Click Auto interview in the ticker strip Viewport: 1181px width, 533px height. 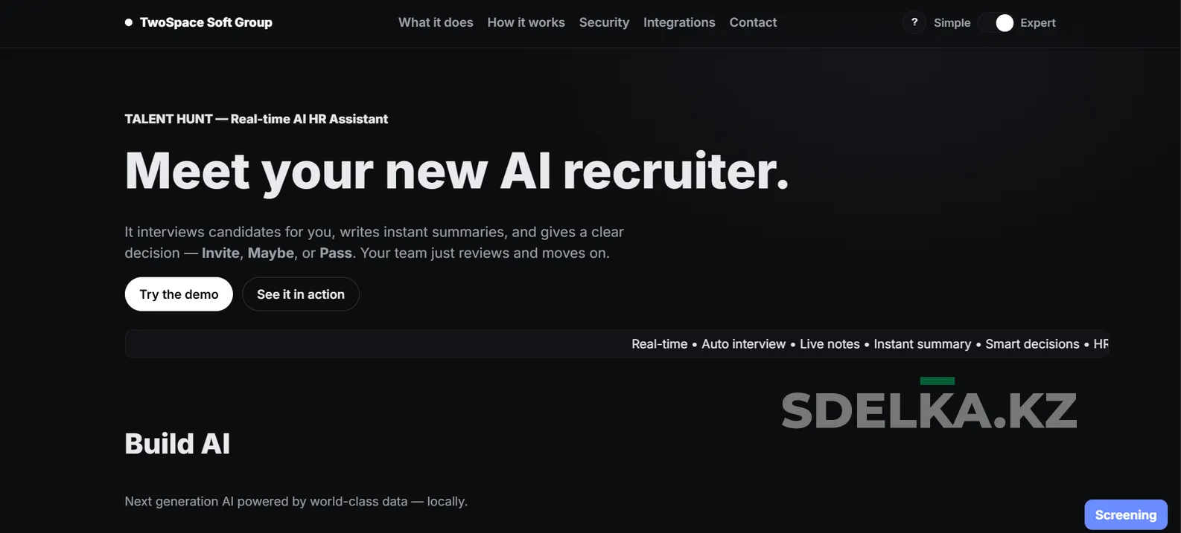743,344
